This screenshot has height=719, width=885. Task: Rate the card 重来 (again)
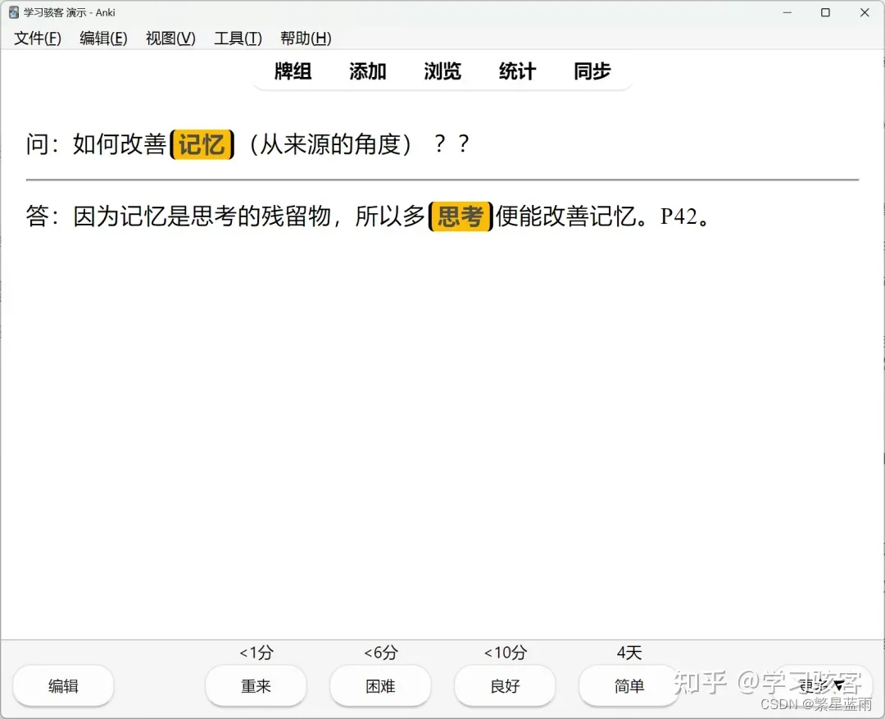[x=256, y=685]
